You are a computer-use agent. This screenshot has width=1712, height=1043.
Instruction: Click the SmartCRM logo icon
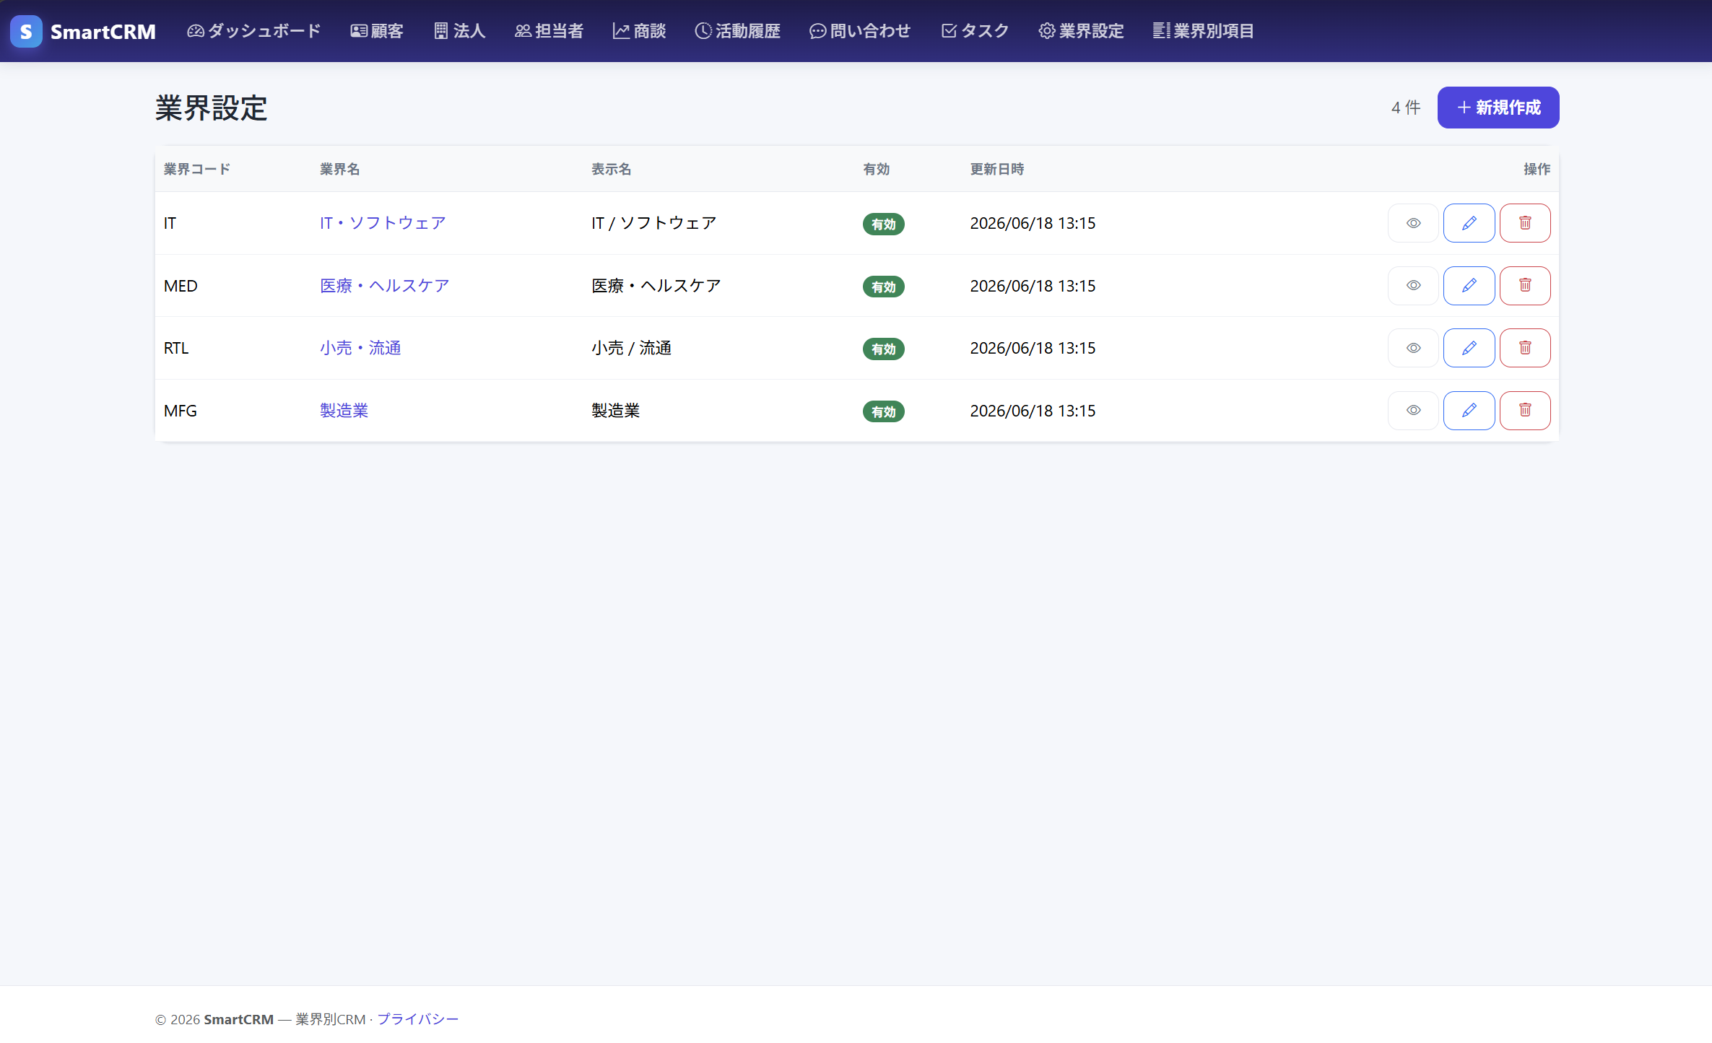pos(26,31)
